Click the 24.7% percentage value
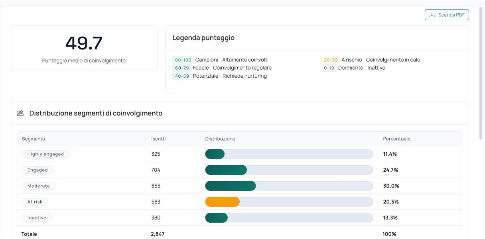This screenshot has width=485, height=239. (390, 170)
